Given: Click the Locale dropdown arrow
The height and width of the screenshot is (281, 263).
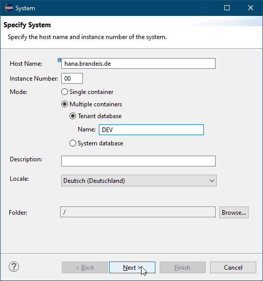Looking at the screenshot, I should (x=212, y=181).
